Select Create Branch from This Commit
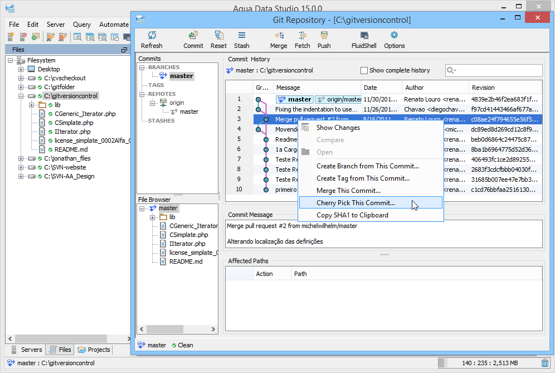Viewport: 555px width, 373px height. click(371, 166)
